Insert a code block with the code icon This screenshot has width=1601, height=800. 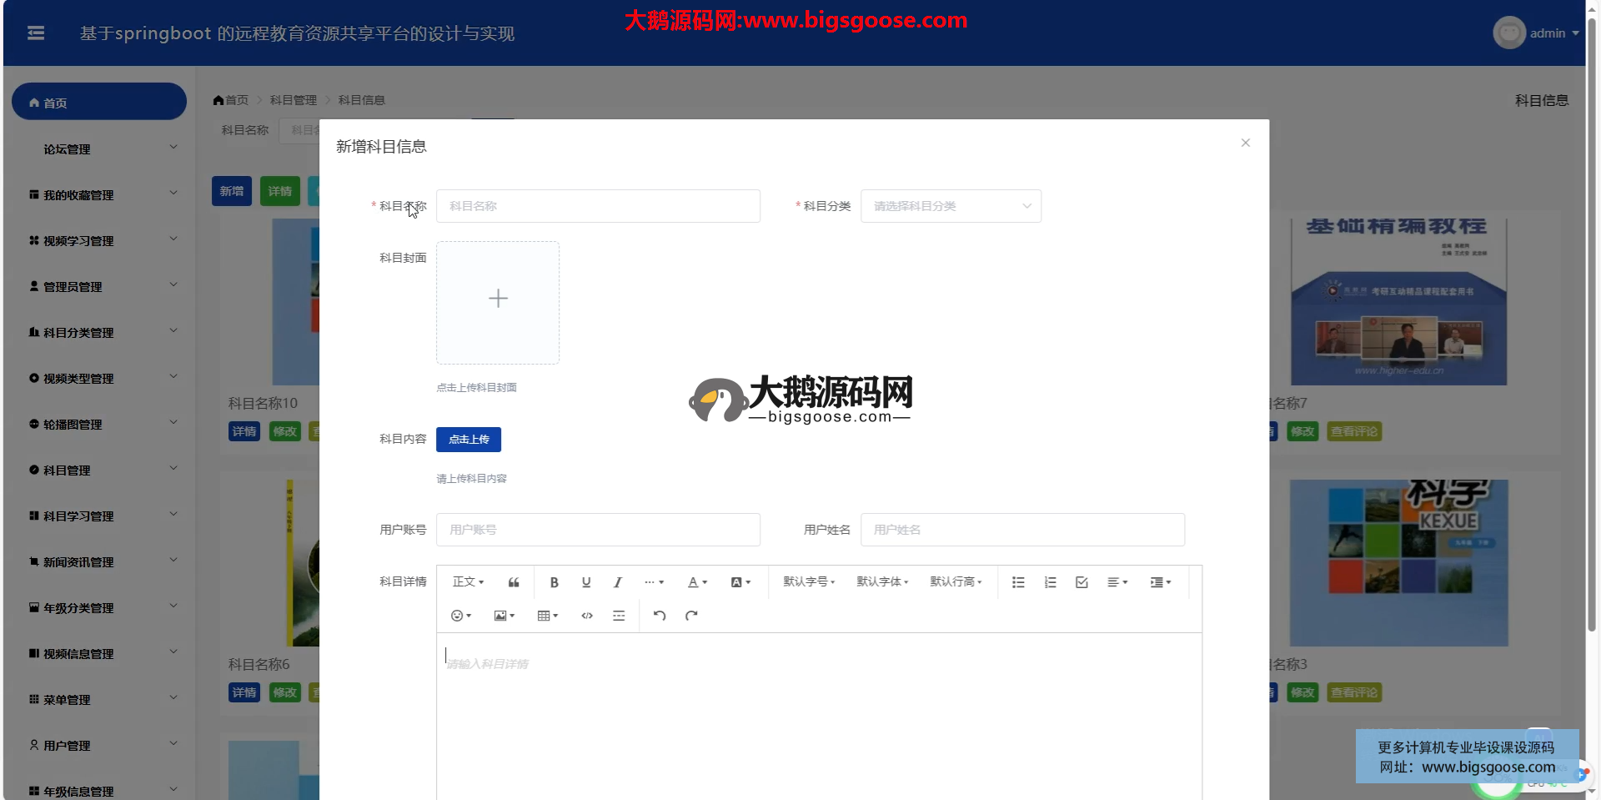tap(587, 616)
